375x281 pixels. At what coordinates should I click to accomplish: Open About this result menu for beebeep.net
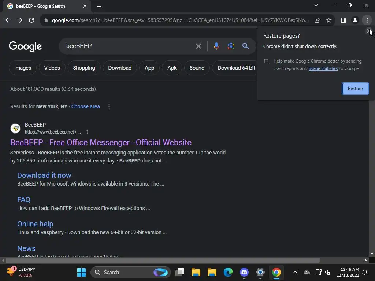click(x=87, y=132)
